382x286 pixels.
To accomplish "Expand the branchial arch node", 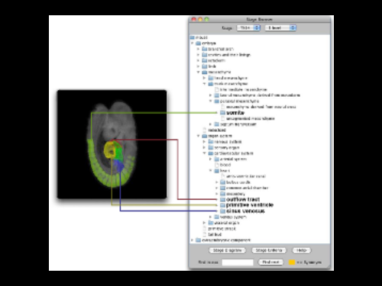I will pyautogui.click(x=199, y=49).
